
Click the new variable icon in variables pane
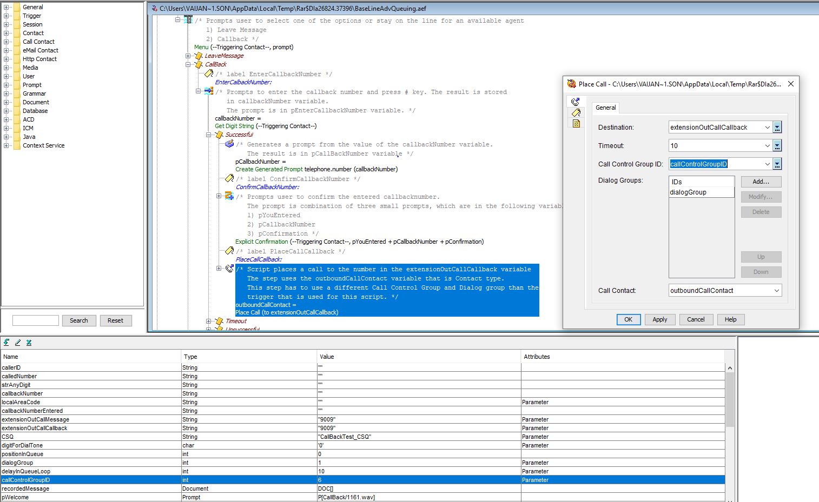6,342
